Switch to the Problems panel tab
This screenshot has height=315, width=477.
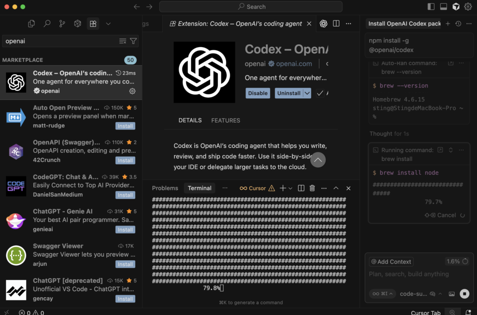tap(165, 188)
